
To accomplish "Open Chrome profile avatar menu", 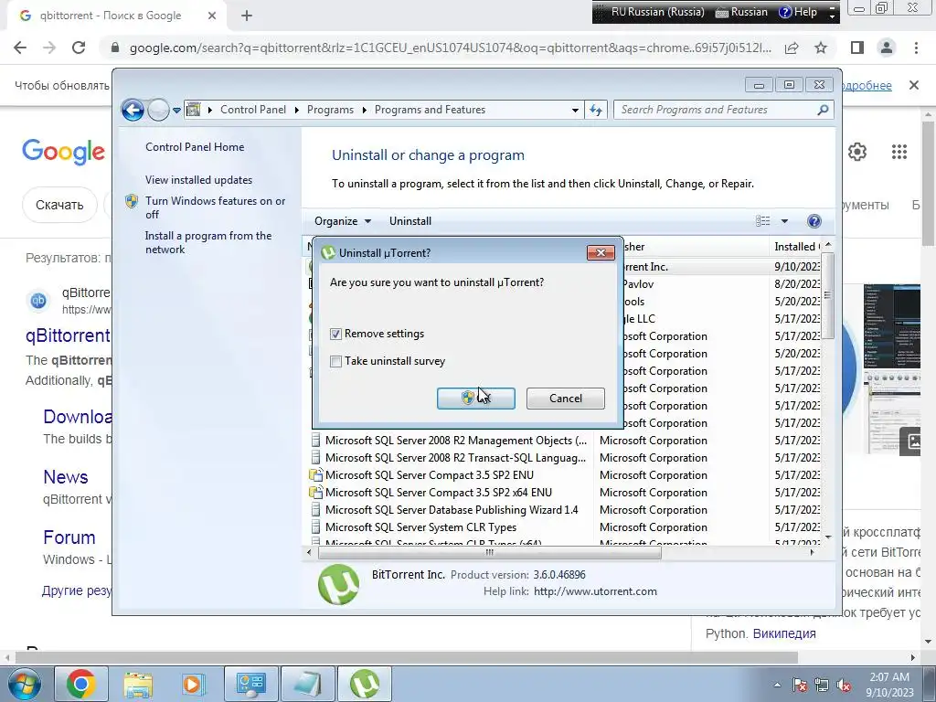I will tap(887, 48).
